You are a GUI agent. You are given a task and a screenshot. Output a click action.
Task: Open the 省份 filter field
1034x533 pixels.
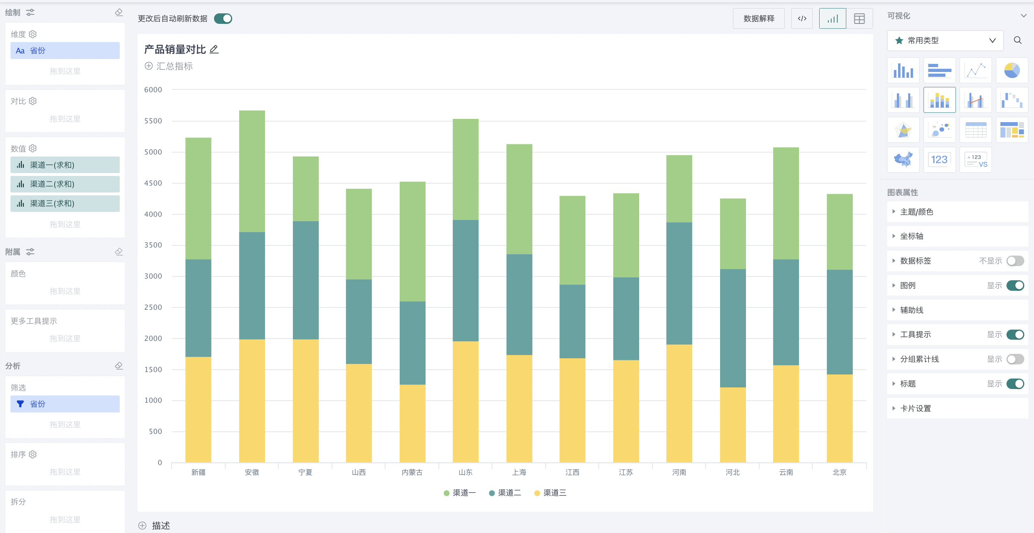65,404
